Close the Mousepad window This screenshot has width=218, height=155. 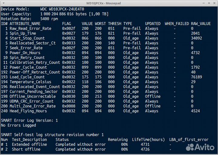[x=214, y=3]
